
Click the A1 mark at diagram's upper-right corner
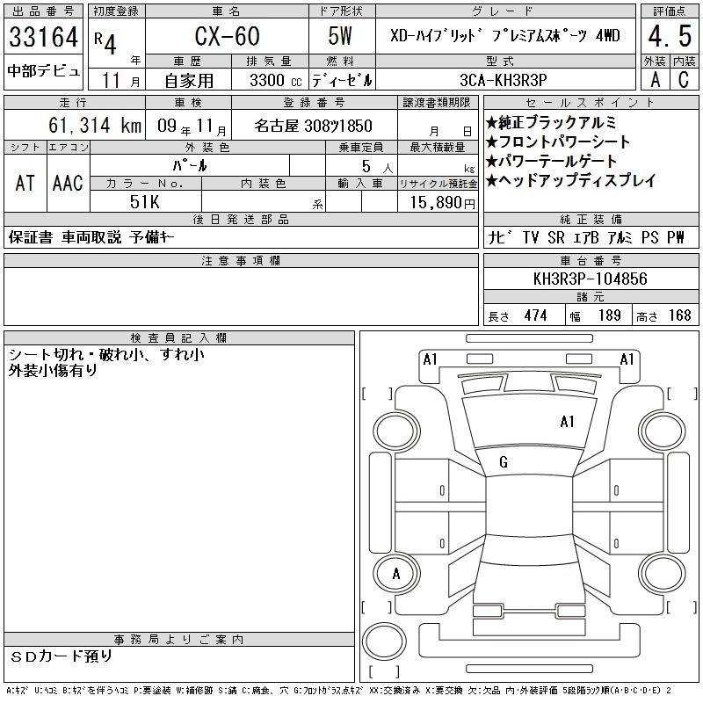[627, 359]
